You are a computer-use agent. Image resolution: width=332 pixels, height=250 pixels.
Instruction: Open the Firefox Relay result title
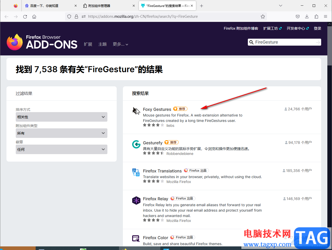coord(155,199)
